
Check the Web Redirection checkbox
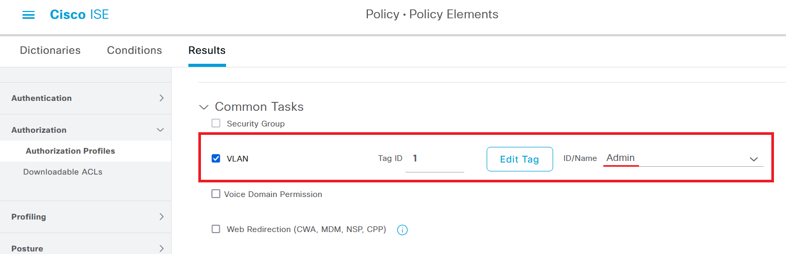[x=216, y=229]
